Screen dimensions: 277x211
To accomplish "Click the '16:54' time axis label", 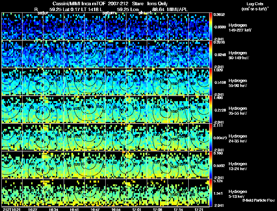I will [x=116, y=209].
